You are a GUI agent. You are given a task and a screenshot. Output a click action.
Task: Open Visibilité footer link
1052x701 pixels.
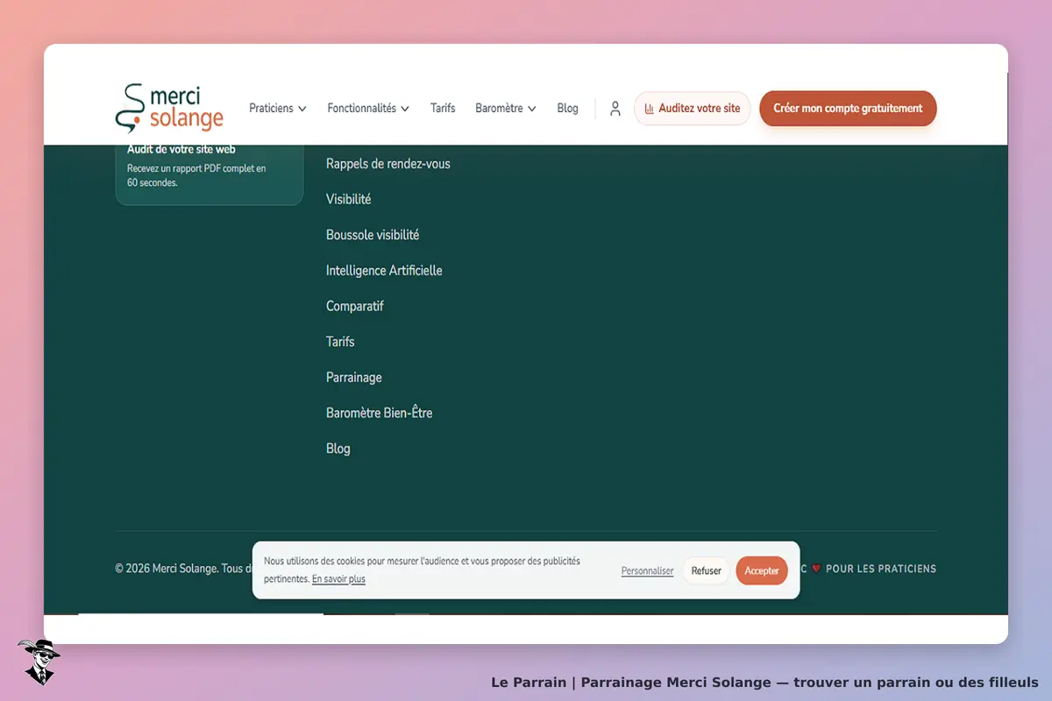tap(349, 199)
